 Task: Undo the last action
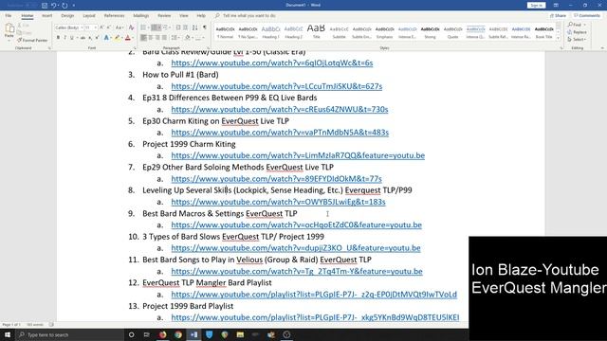pos(54,6)
